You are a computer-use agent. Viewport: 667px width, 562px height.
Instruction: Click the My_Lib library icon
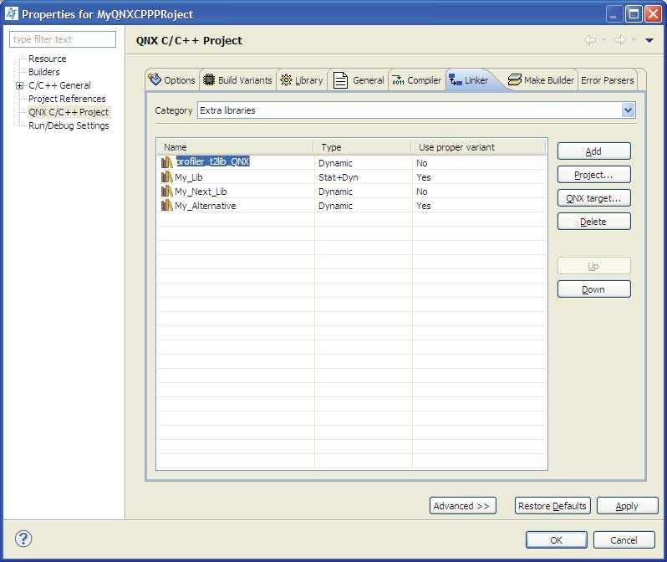pos(167,177)
